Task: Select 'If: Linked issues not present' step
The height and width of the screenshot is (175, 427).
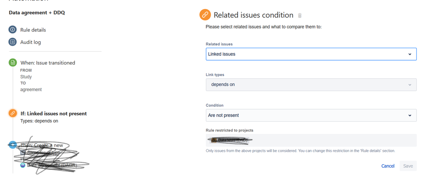Action: click(53, 114)
